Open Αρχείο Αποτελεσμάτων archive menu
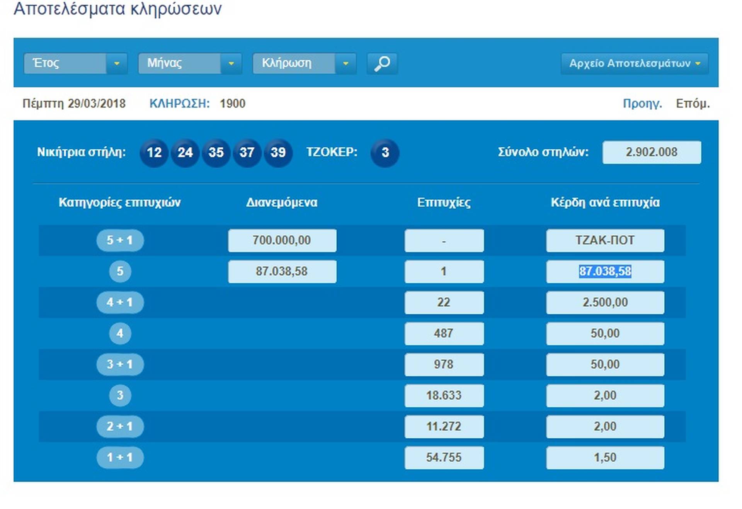Screen dimensions: 742x509 634,63
